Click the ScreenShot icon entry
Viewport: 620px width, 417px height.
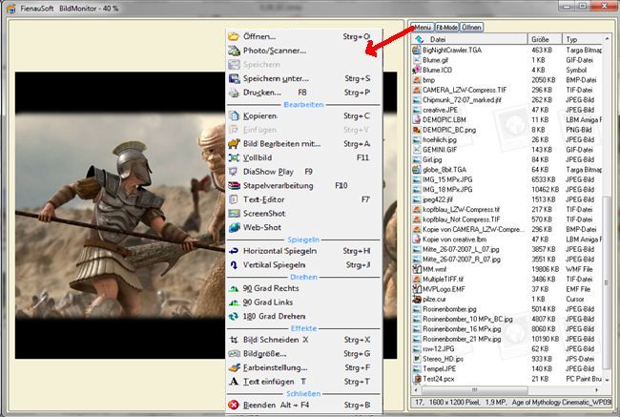click(235, 213)
